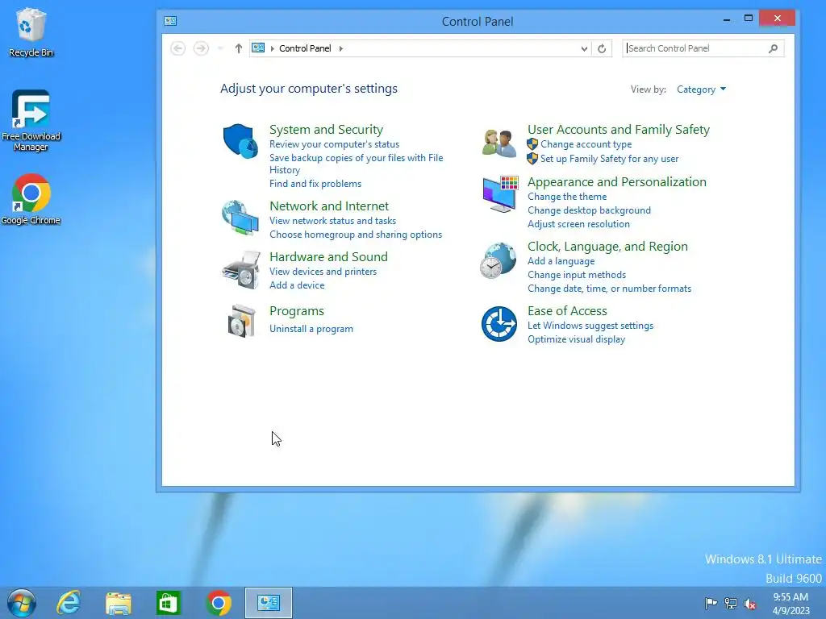The image size is (826, 619).
Task: Click Uninstall a program
Action: tap(311, 329)
